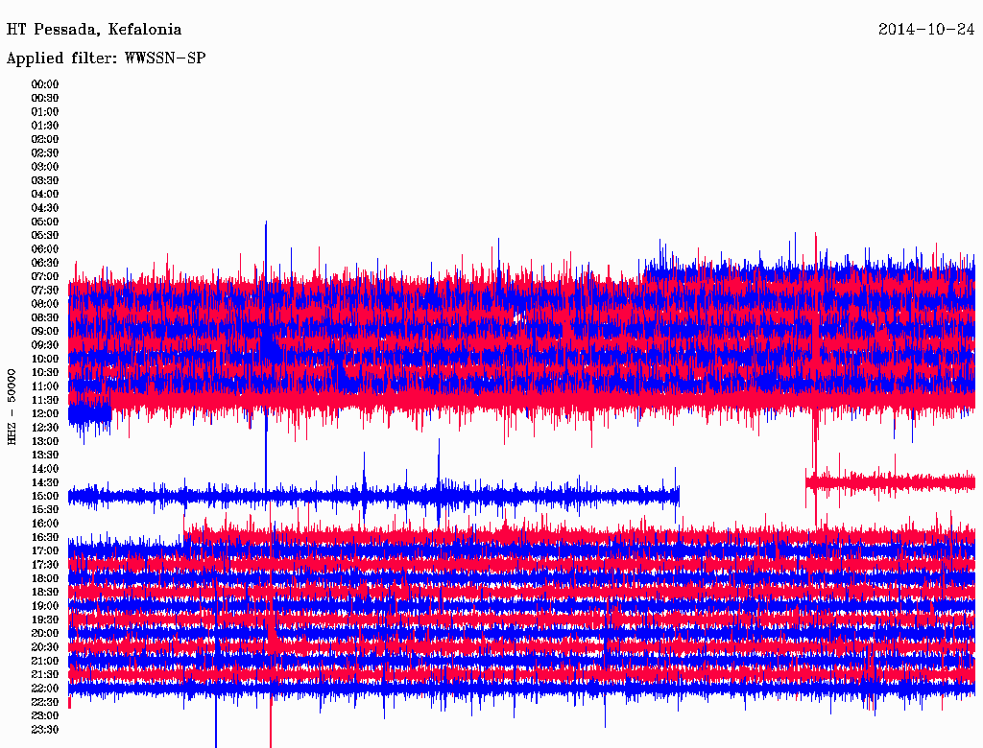983x748 pixels.
Task: Click the 21:30 time label
Action: 45,675
